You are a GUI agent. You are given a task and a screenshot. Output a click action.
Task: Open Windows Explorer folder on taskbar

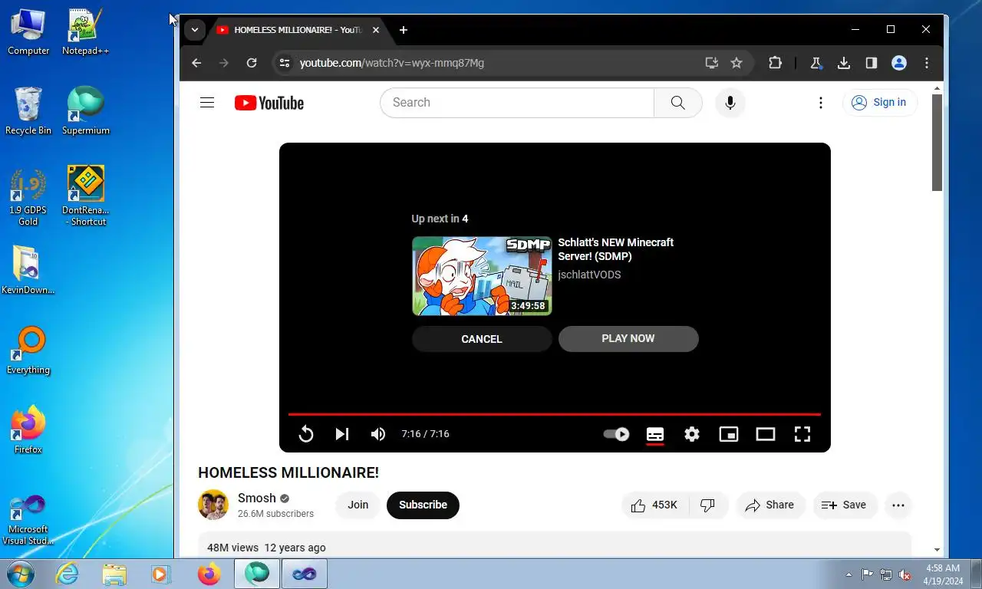(x=114, y=574)
